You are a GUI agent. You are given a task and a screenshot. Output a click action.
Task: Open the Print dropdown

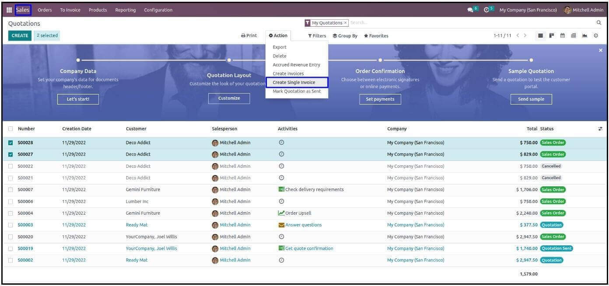(x=249, y=35)
